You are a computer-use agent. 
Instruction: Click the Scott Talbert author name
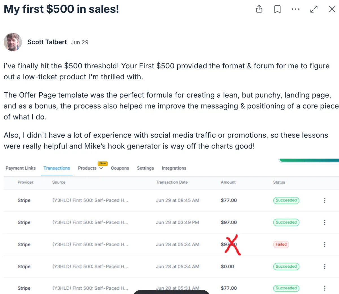click(x=47, y=42)
